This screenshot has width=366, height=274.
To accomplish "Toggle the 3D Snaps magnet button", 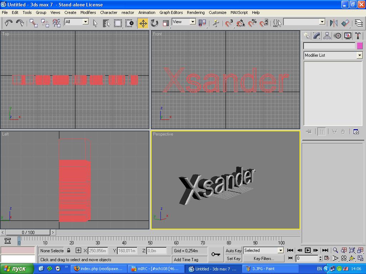I will coord(229,23).
